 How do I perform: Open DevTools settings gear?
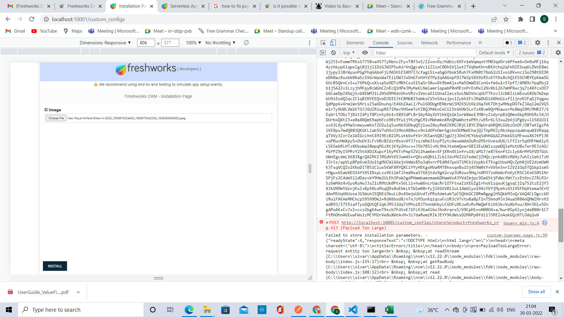click(538, 43)
